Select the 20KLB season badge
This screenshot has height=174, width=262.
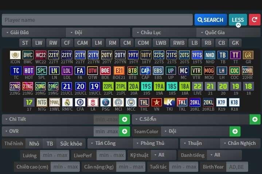click(x=208, y=102)
